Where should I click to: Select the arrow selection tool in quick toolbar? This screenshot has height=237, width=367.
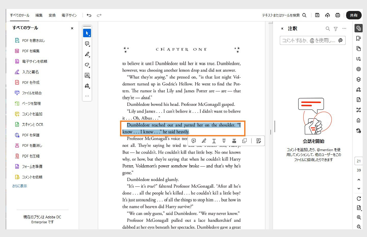87,33
